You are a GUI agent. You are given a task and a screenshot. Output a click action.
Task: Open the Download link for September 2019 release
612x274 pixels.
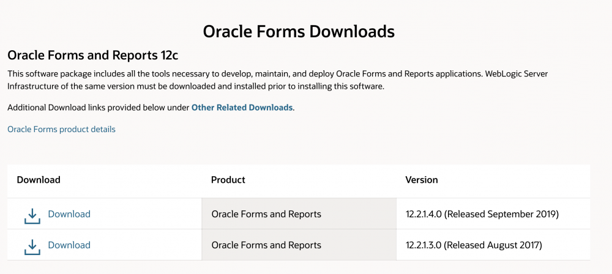tap(69, 214)
